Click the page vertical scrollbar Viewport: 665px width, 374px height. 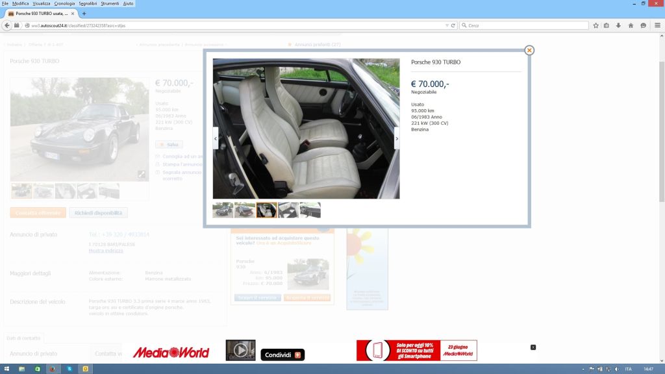coord(662,131)
